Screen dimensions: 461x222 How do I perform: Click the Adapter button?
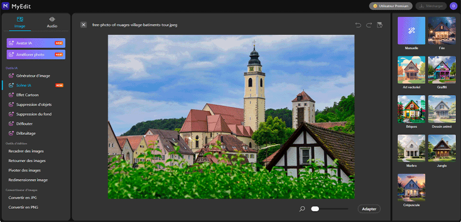point(369,209)
